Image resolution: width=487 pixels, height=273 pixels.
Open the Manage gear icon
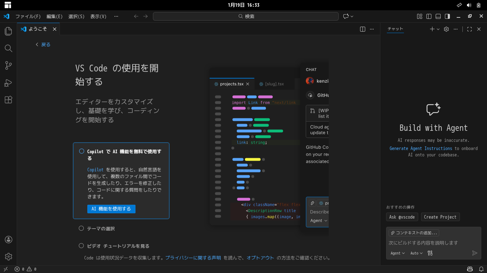[8, 257]
